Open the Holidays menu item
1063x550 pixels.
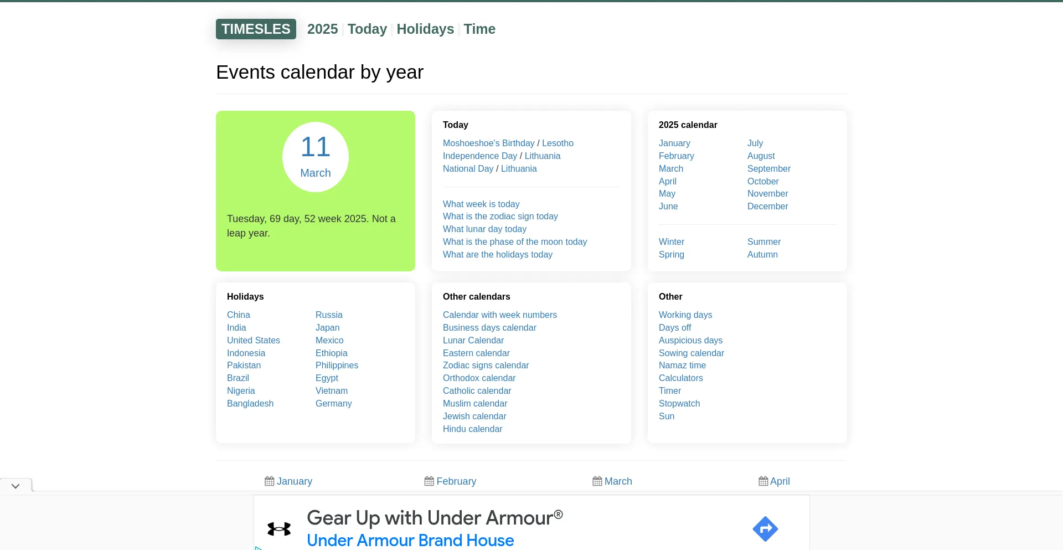point(425,29)
